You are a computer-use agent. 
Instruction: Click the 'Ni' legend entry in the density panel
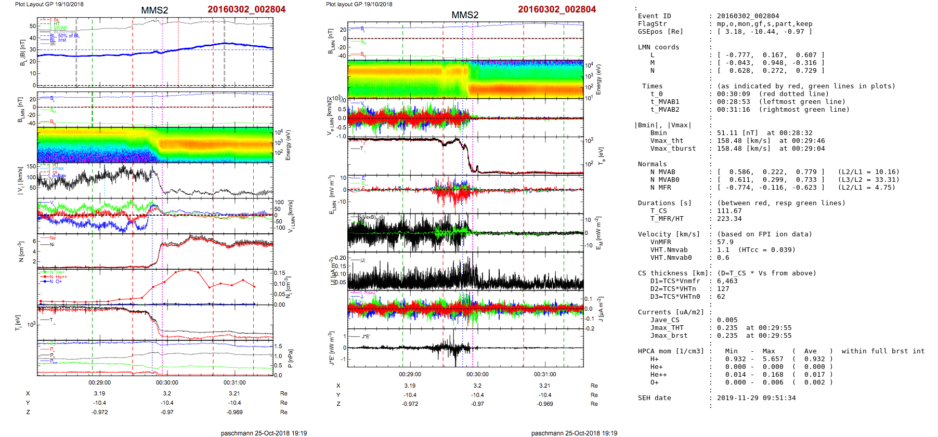coord(52,244)
